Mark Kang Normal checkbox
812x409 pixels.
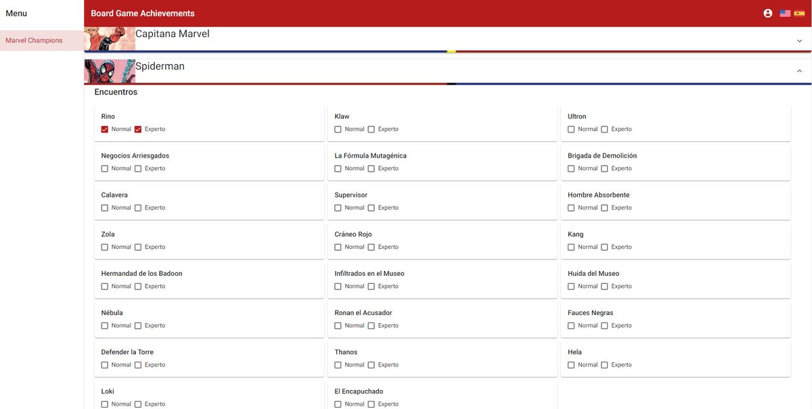(x=571, y=247)
